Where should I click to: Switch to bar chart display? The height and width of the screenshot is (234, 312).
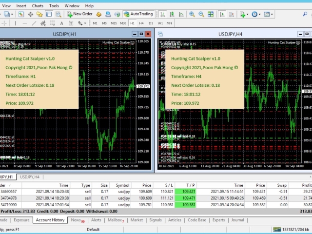click(x=162, y=14)
